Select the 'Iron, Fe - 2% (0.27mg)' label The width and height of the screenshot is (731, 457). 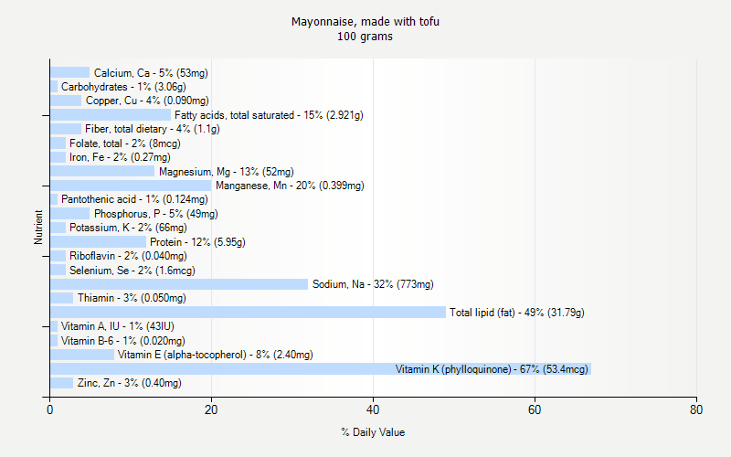click(120, 157)
